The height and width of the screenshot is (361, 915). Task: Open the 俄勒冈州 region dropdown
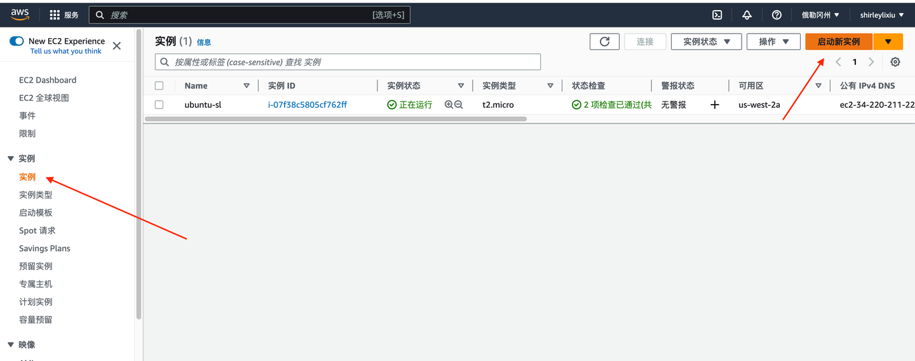tap(820, 15)
